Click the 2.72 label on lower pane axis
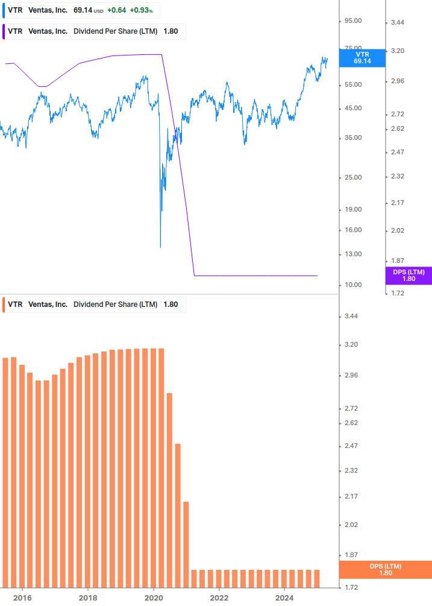 pyautogui.click(x=351, y=408)
